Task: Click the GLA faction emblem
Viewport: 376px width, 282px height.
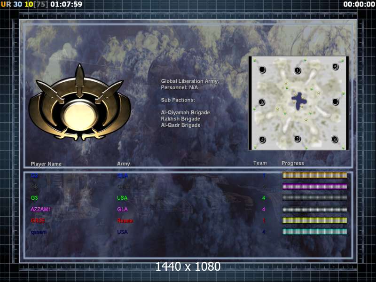Action: click(x=79, y=102)
